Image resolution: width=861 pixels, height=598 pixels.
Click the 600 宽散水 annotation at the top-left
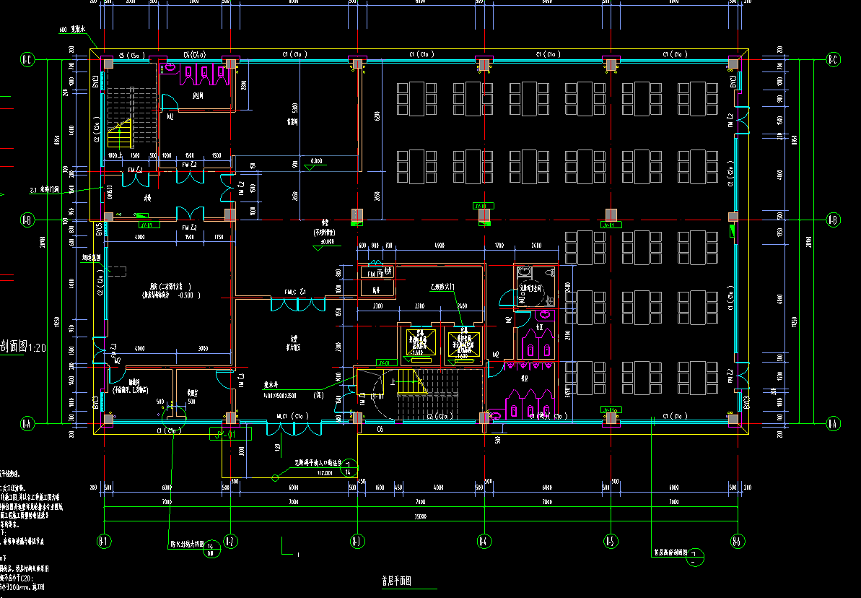coord(73,30)
